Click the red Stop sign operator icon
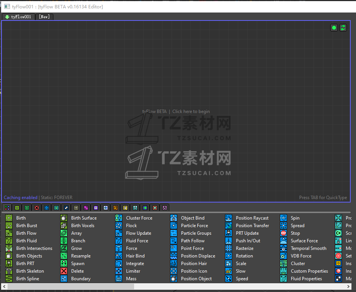This screenshot has height=292, width=356. tap(284, 233)
